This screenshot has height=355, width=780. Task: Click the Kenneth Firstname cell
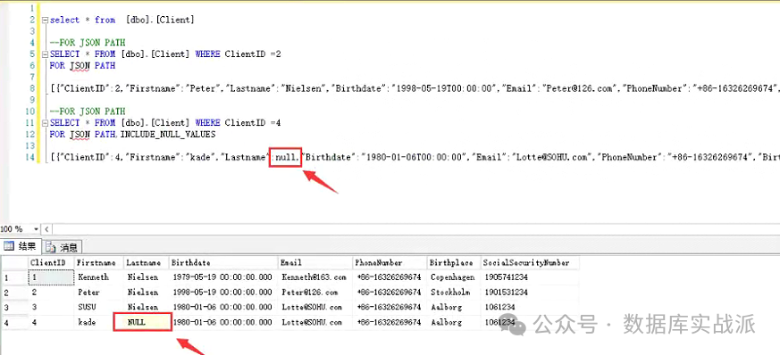(x=99, y=277)
